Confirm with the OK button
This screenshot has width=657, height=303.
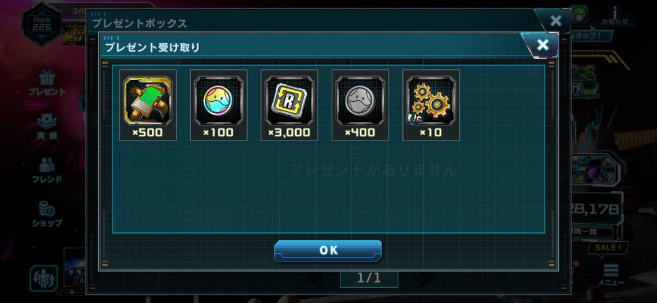328,250
